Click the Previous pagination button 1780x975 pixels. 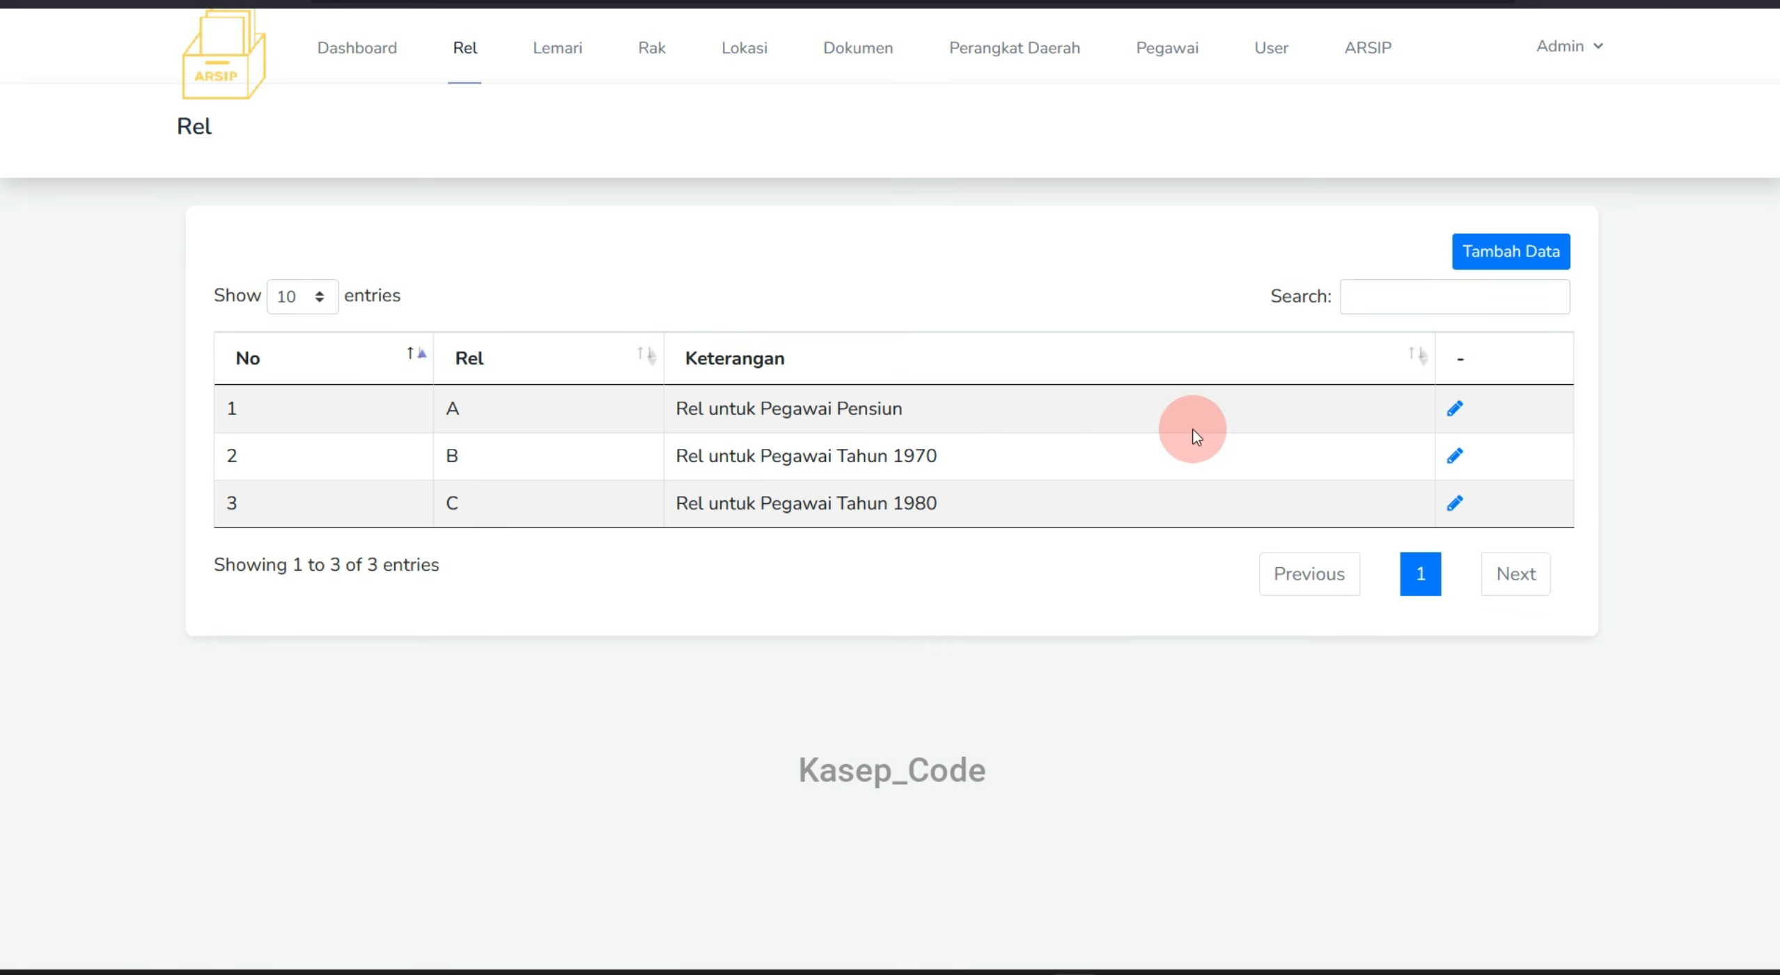tap(1309, 574)
